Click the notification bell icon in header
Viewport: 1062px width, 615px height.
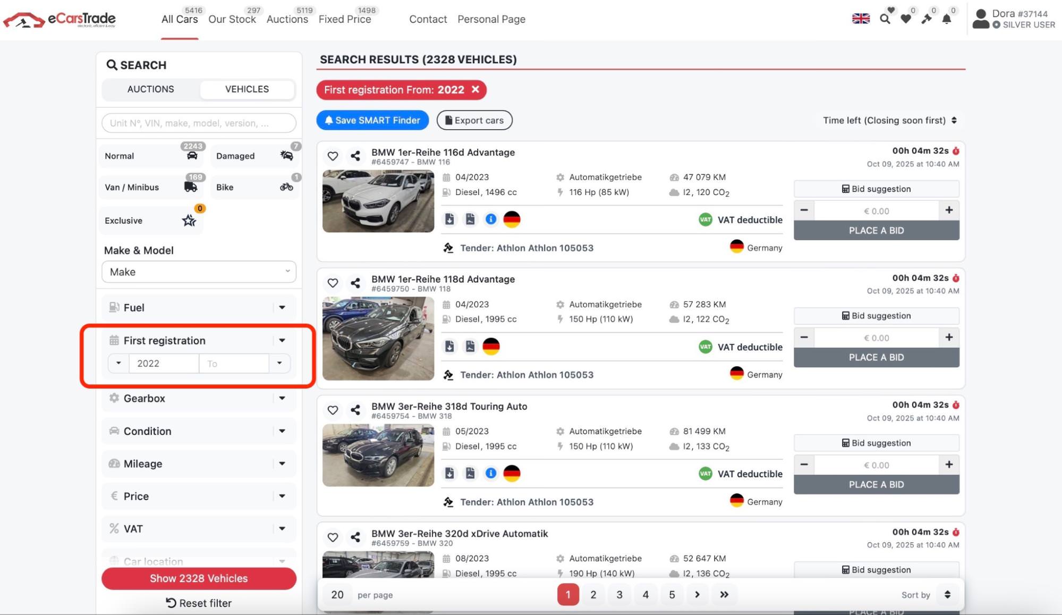point(946,19)
